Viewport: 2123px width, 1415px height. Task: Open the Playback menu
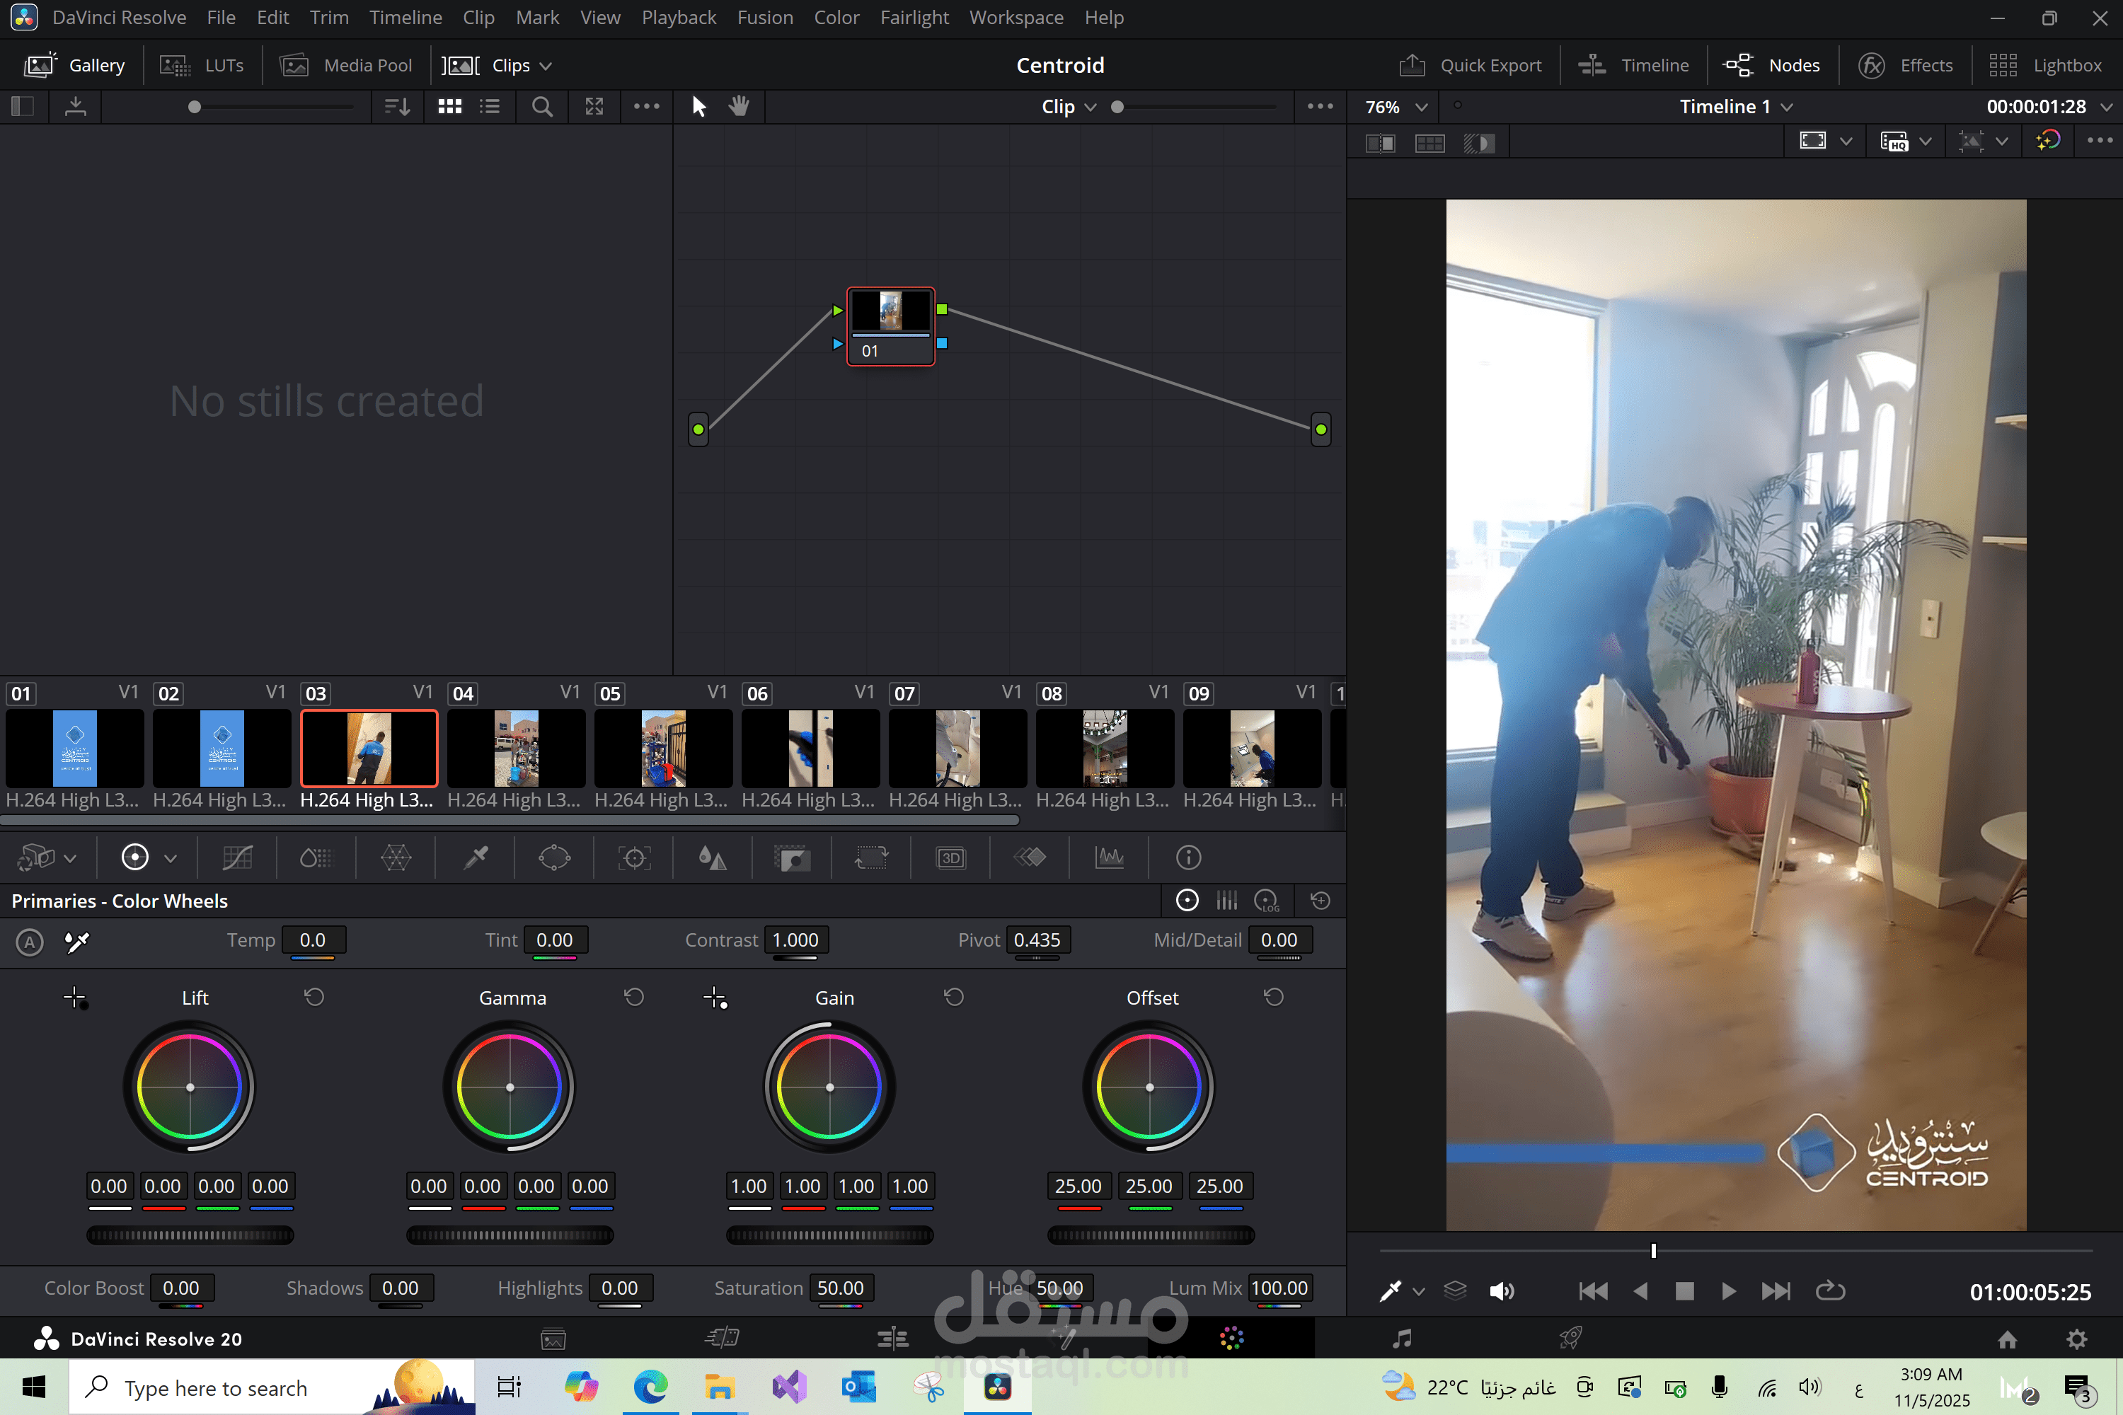(x=678, y=17)
